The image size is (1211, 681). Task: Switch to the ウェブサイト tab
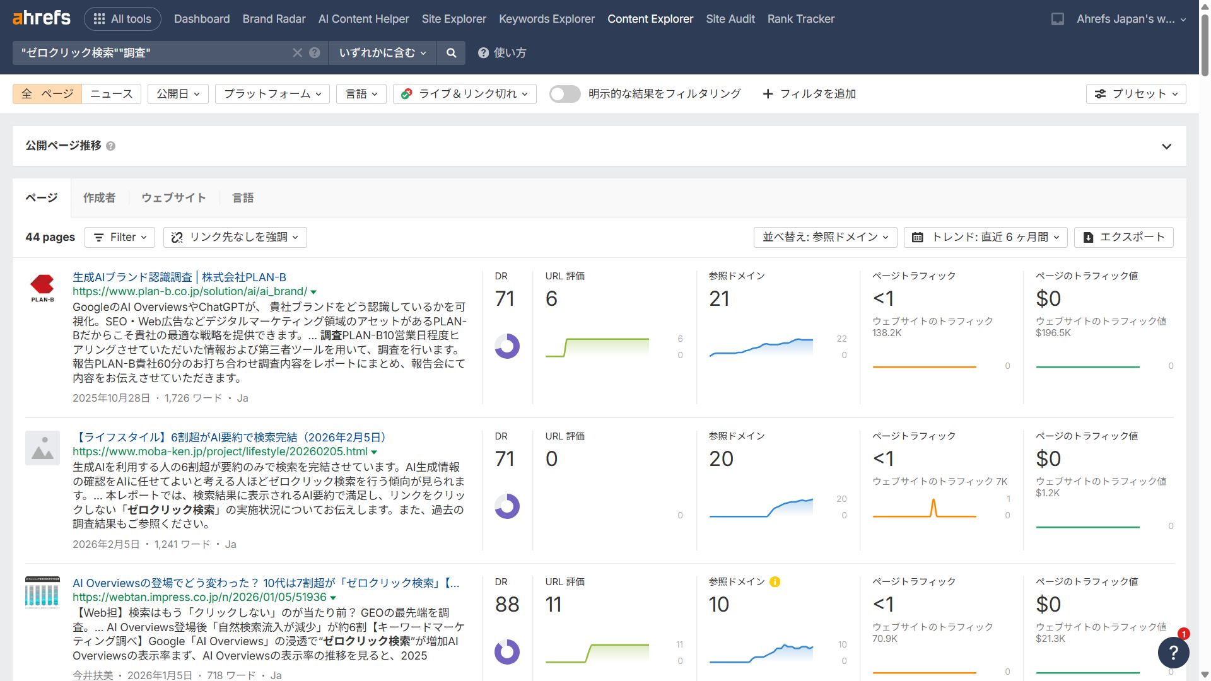[174, 198]
